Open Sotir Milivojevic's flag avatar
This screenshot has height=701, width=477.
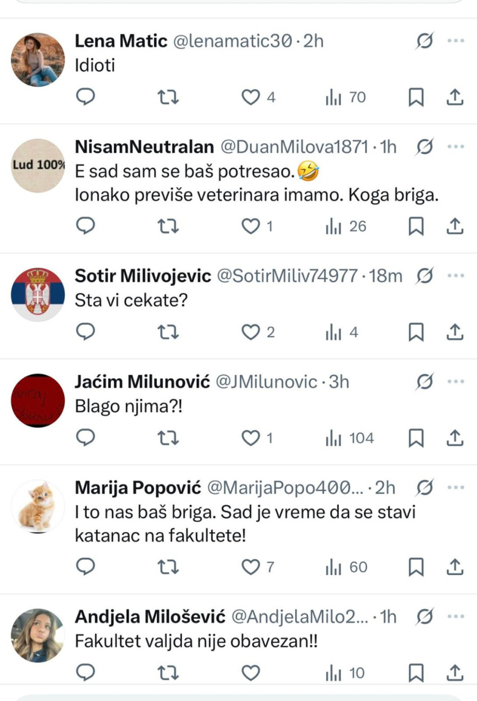click(38, 294)
